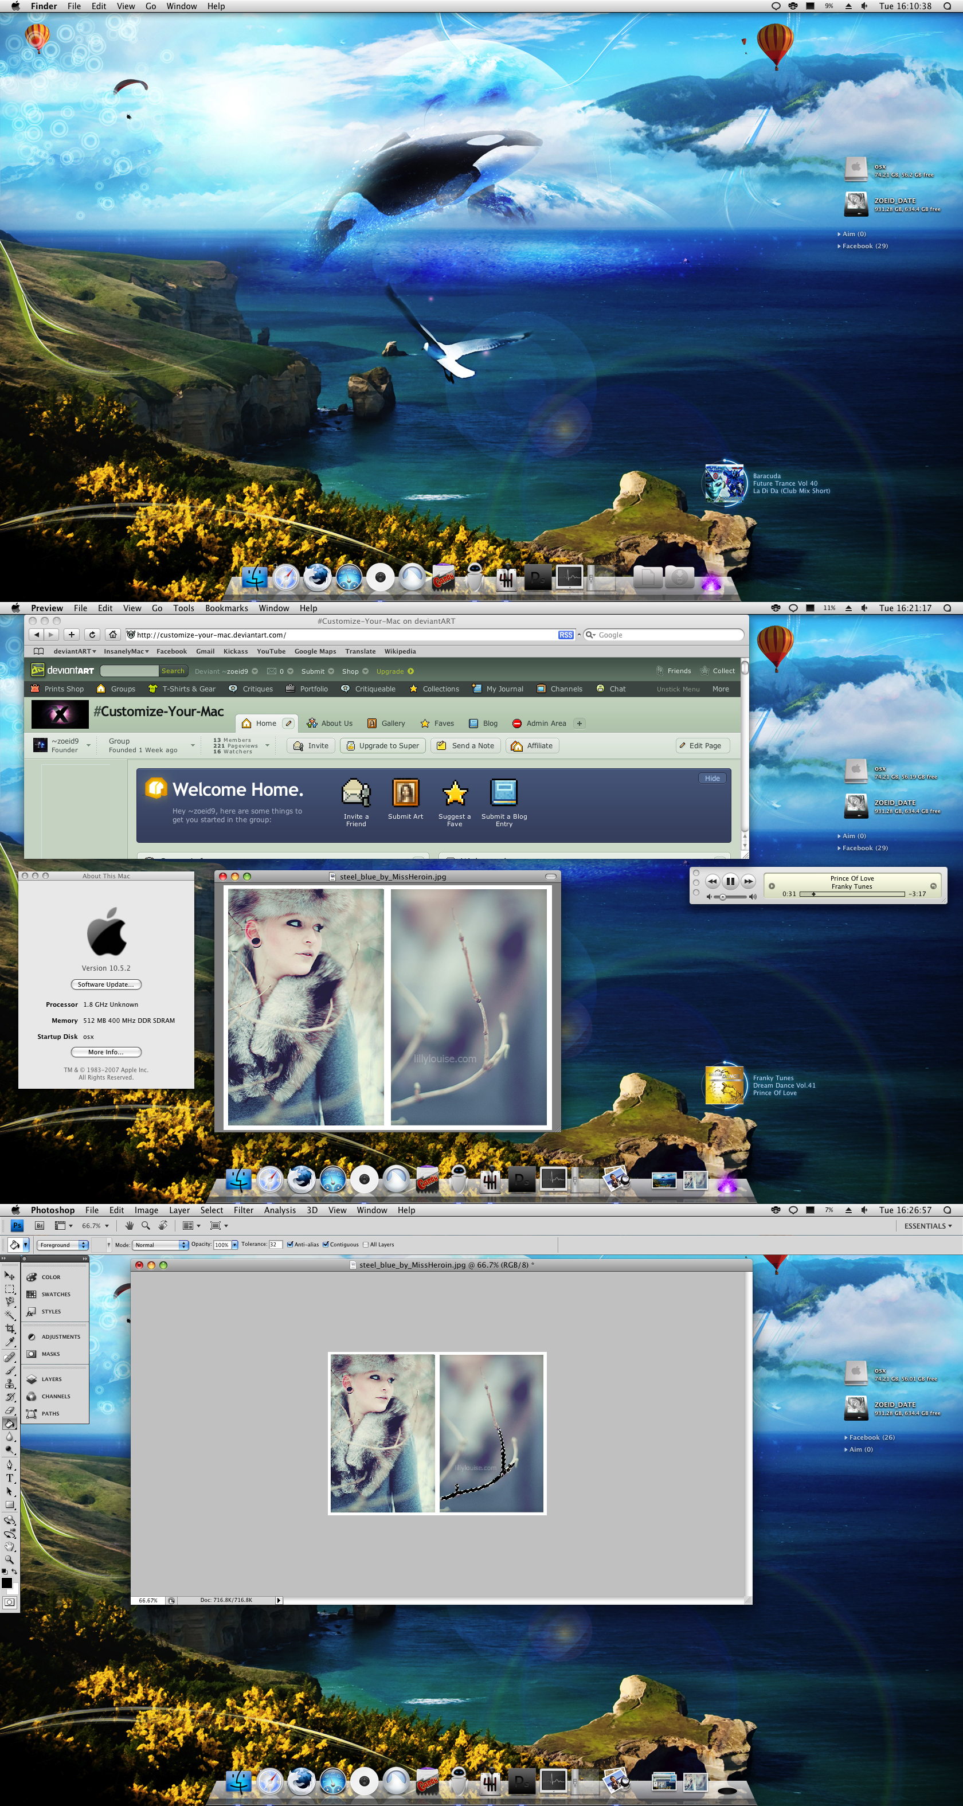Open the InsanelyMac bookmarks dropdown
The width and height of the screenshot is (963, 1806).
(126, 651)
